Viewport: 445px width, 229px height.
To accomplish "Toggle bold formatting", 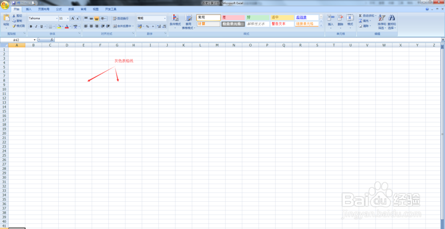I will [31, 26].
